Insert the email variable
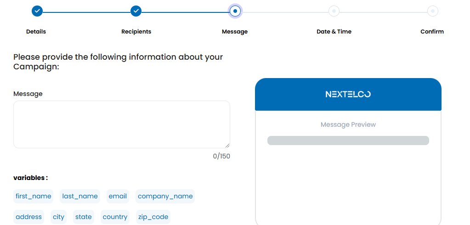 [x=118, y=196]
